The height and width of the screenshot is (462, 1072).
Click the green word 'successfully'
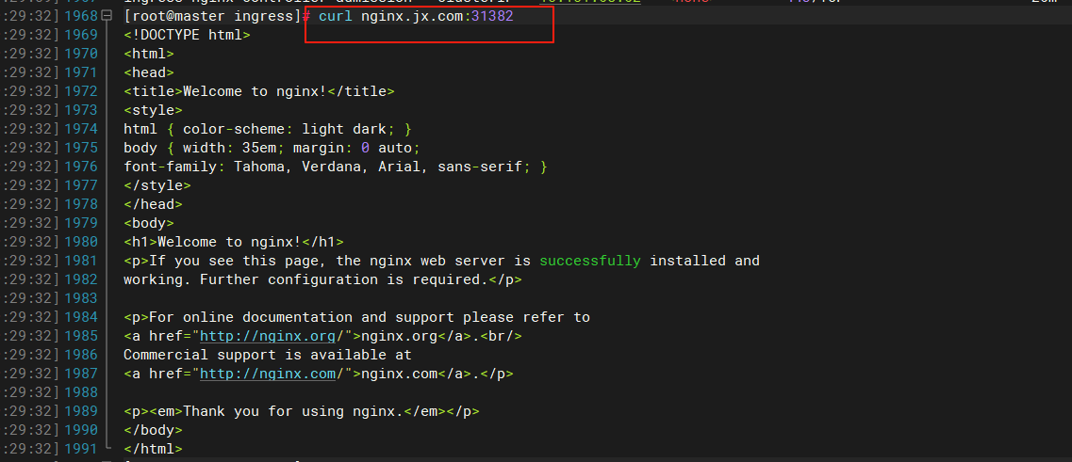[x=590, y=261]
